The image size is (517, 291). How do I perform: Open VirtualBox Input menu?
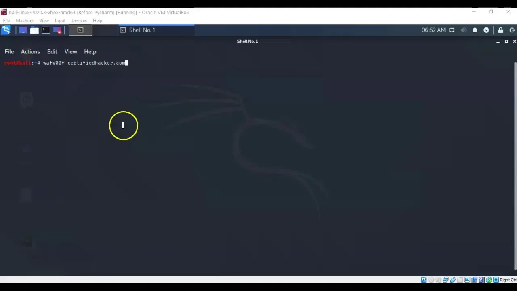[x=60, y=21]
